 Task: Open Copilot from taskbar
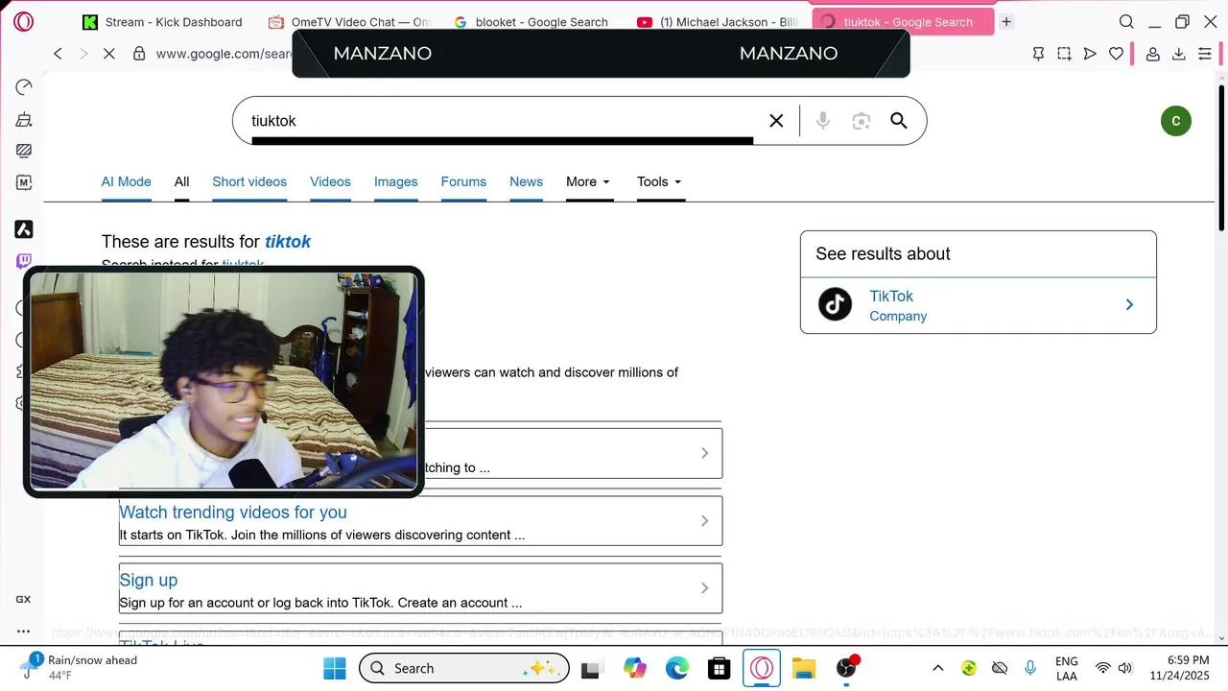pyautogui.click(x=635, y=668)
